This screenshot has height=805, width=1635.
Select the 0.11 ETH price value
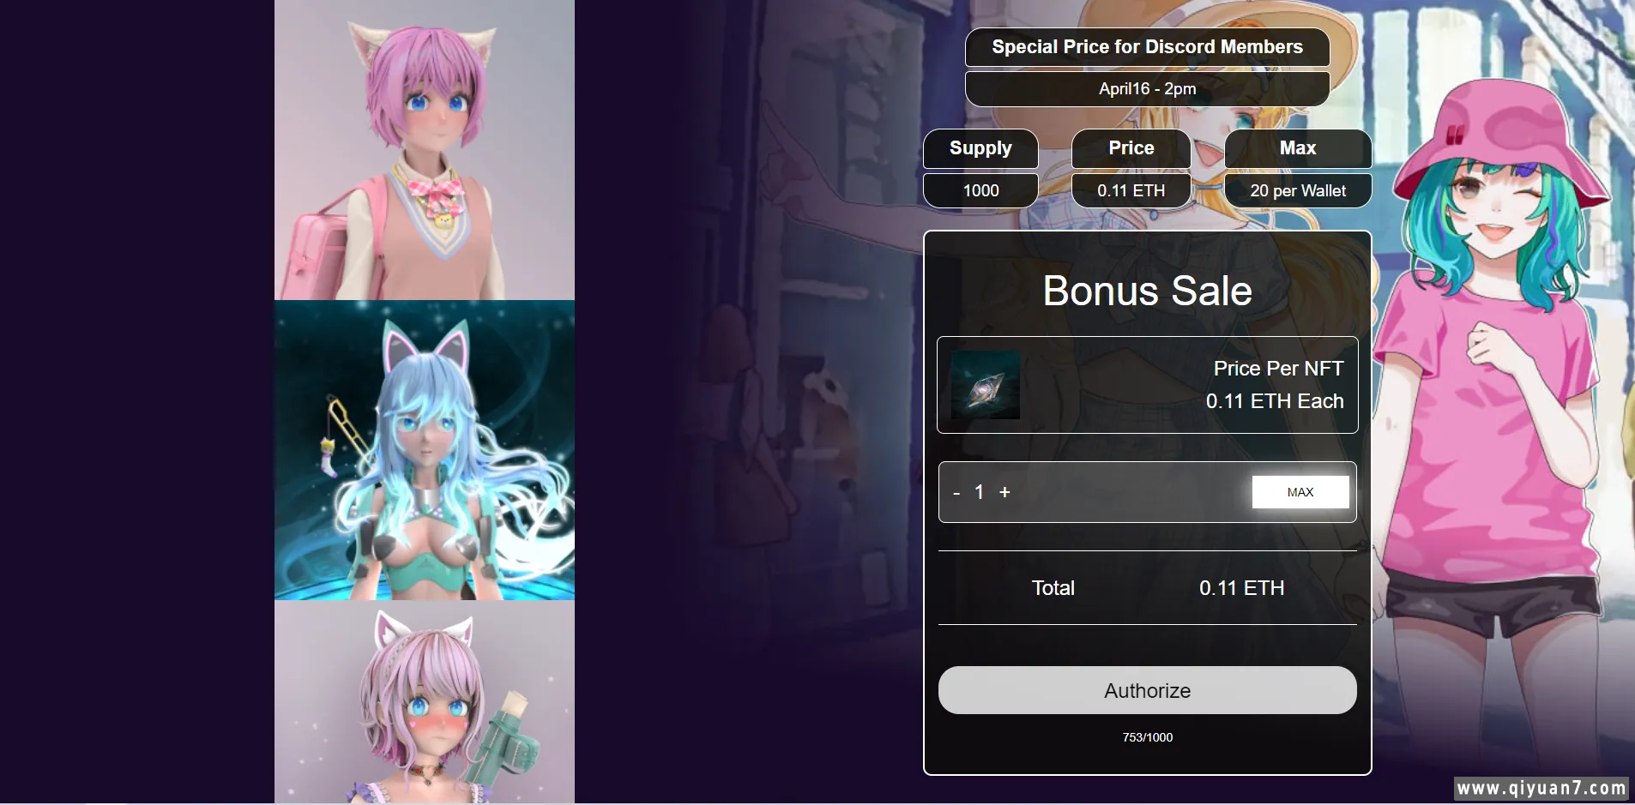(x=1131, y=190)
